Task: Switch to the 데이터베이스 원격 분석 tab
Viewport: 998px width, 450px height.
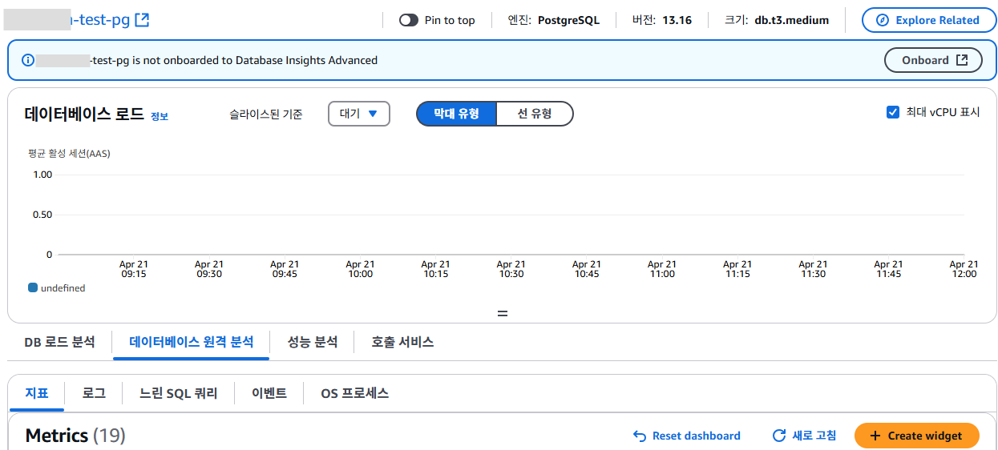Action: click(192, 342)
